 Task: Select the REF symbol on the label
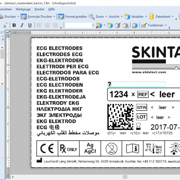[143, 94]
